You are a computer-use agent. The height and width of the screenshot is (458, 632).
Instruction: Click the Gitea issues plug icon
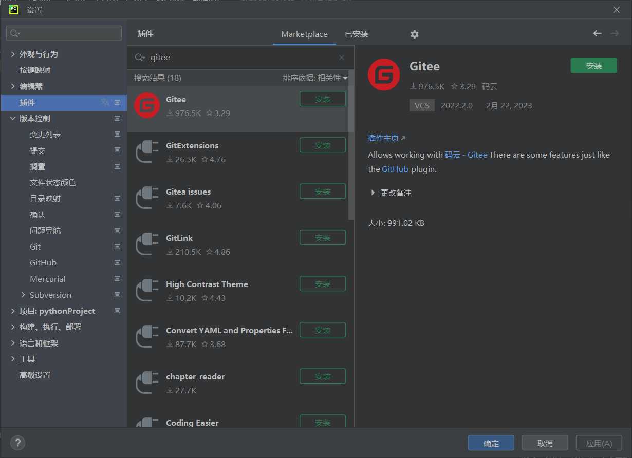click(147, 198)
